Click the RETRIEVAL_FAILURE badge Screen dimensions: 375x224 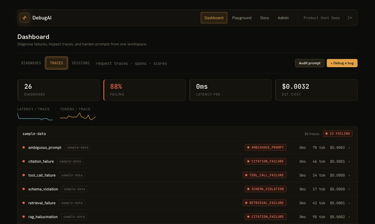(x=265, y=203)
